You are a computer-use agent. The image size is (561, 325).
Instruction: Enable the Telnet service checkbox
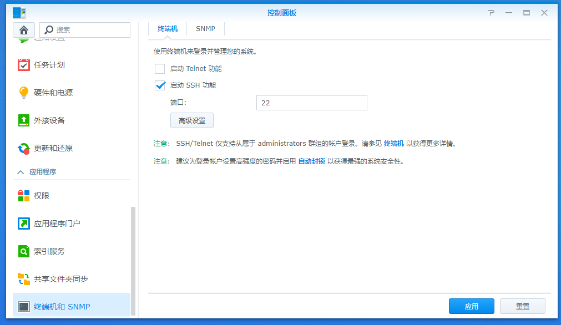tap(160, 69)
